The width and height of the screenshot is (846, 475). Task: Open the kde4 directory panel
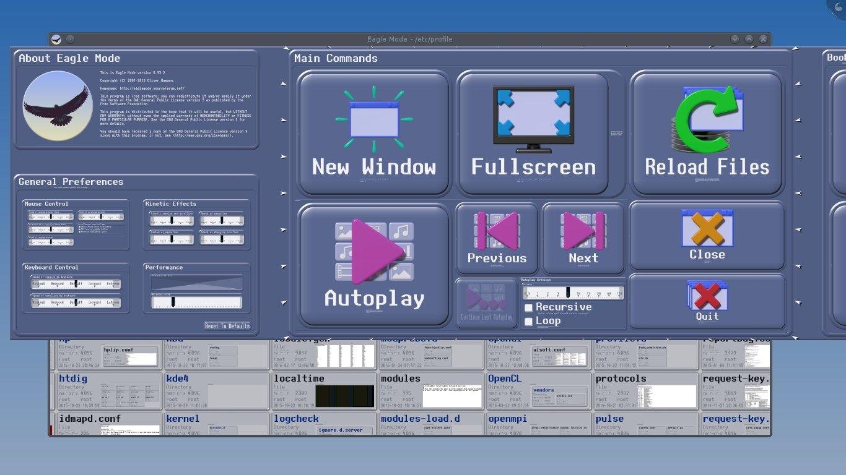(x=216, y=391)
